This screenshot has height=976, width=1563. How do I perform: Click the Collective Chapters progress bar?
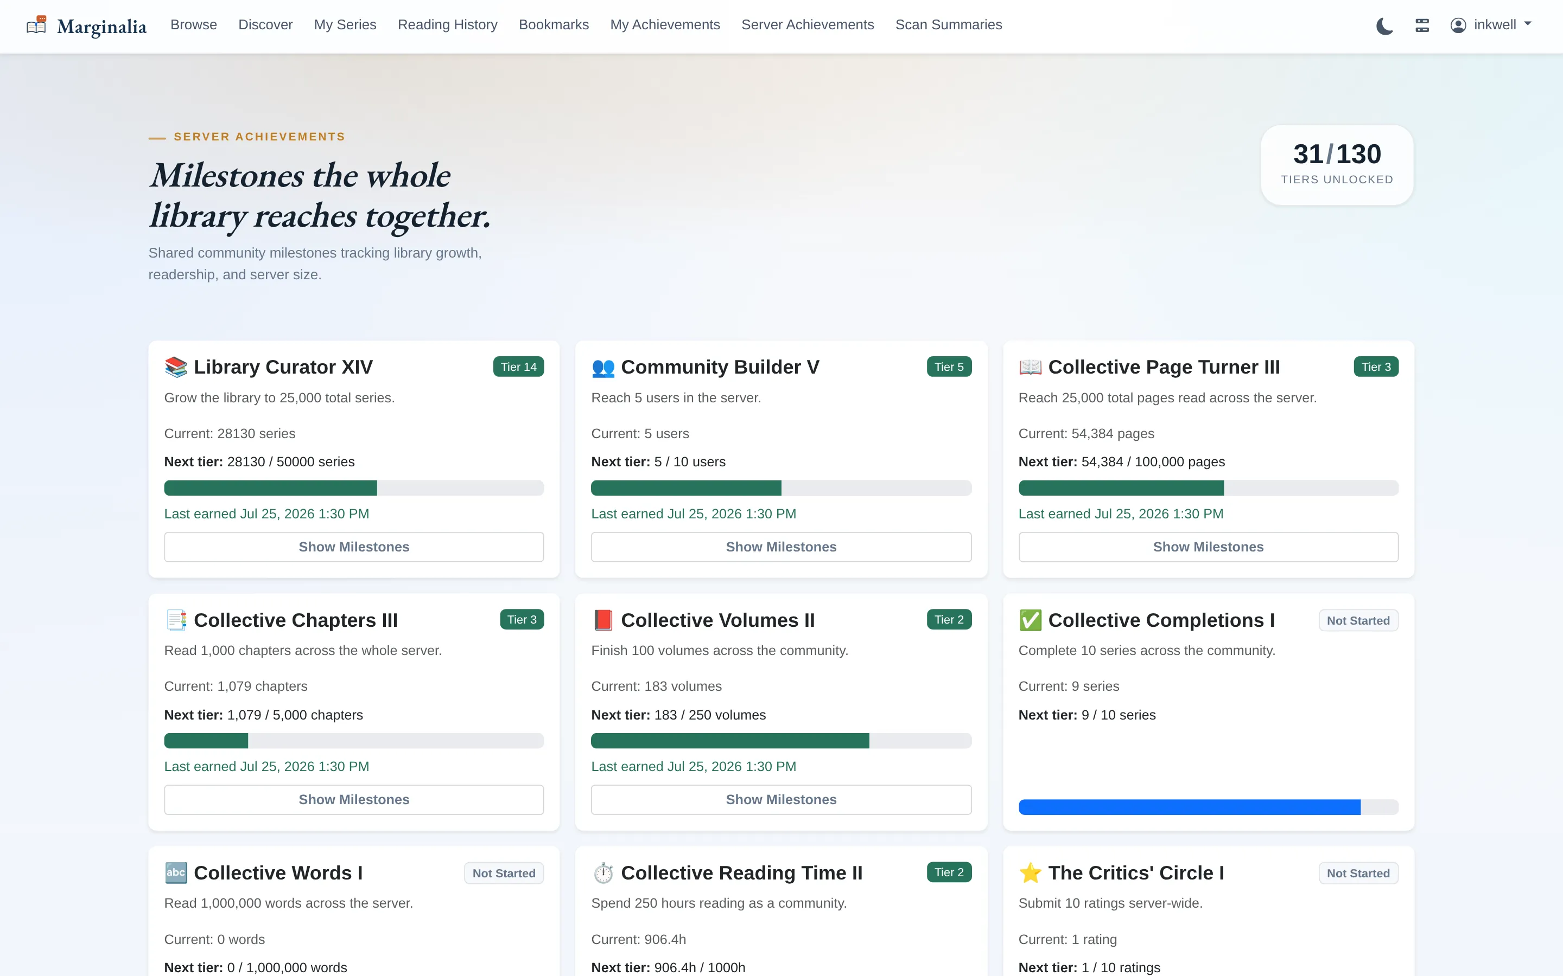[354, 740]
